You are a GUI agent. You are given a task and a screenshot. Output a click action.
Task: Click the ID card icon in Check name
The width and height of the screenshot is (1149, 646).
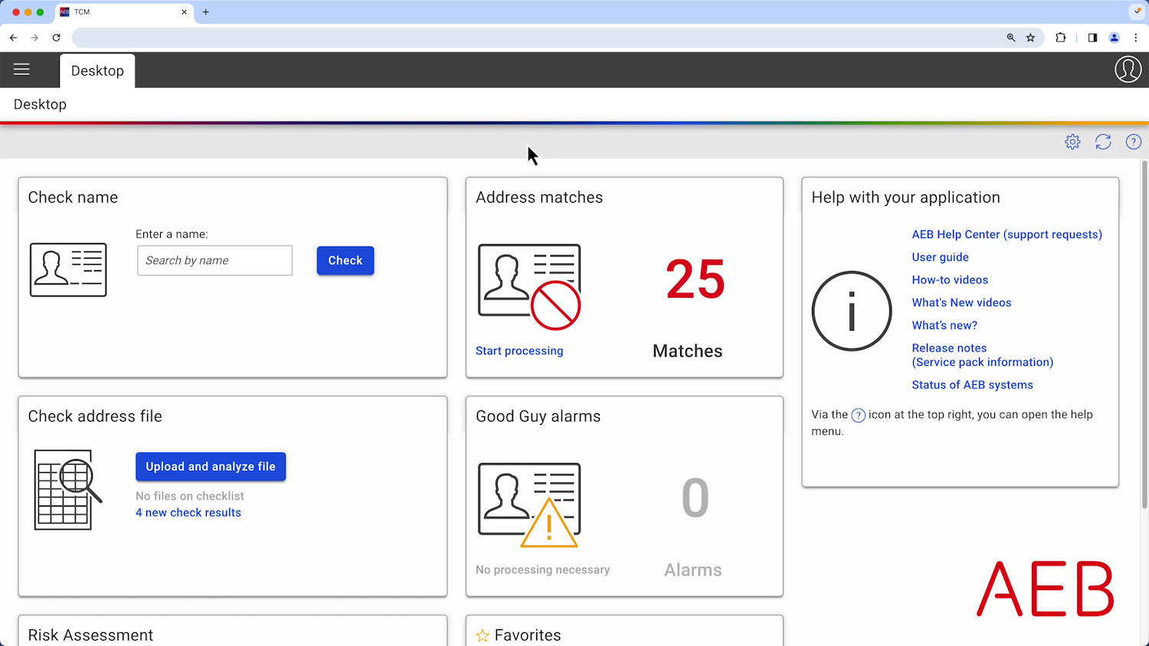pos(68,269)
